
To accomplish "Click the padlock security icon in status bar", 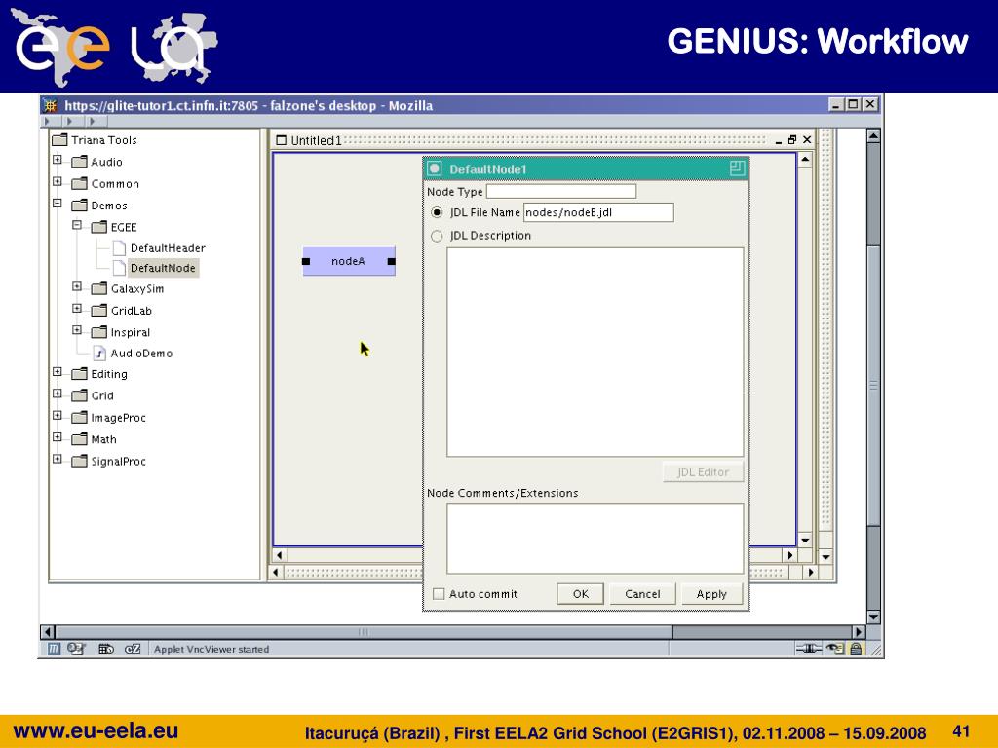I will click(856, 648).
